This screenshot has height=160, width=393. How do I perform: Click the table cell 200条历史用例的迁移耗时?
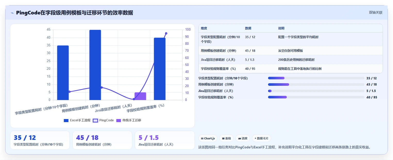click(x=296, y=60)
